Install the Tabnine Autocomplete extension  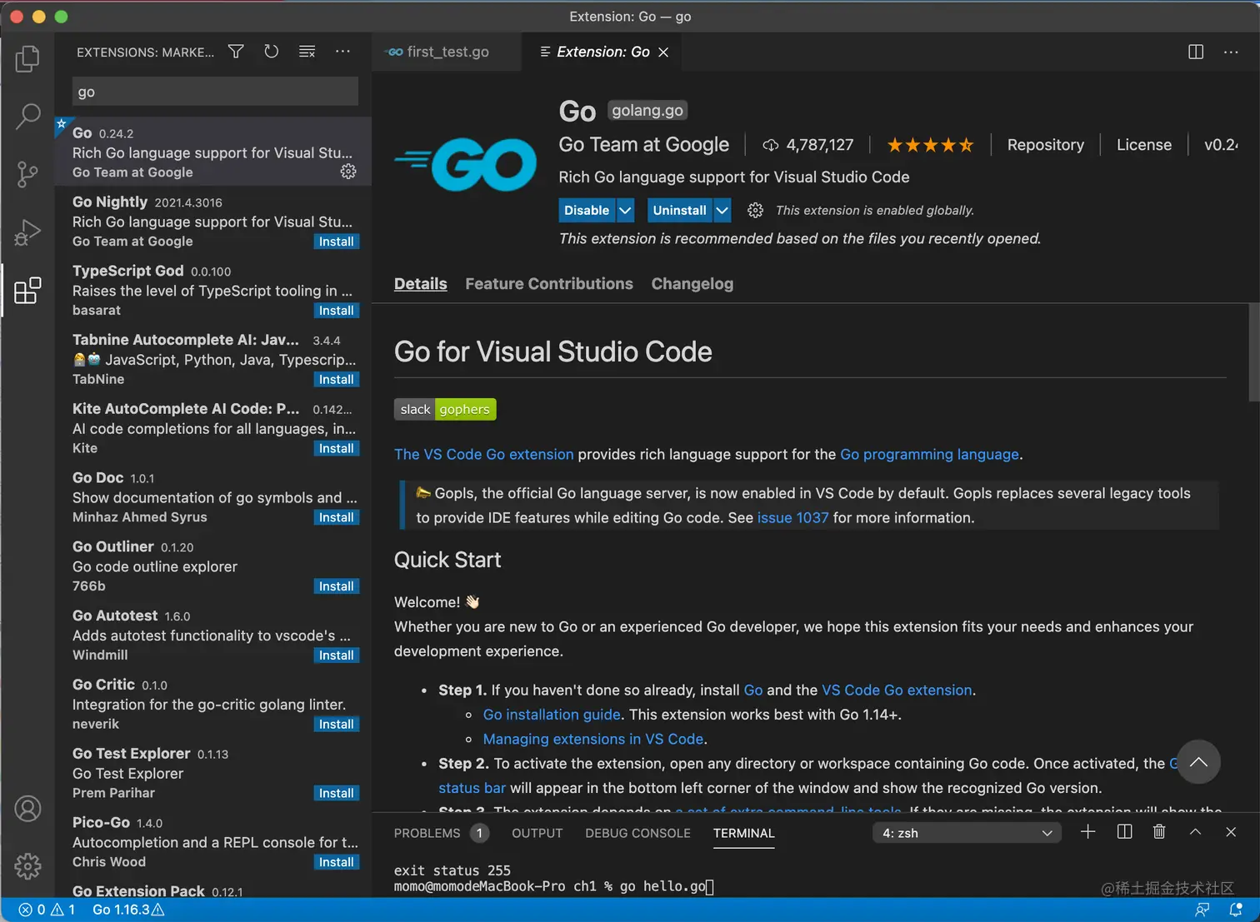point(337,380)
